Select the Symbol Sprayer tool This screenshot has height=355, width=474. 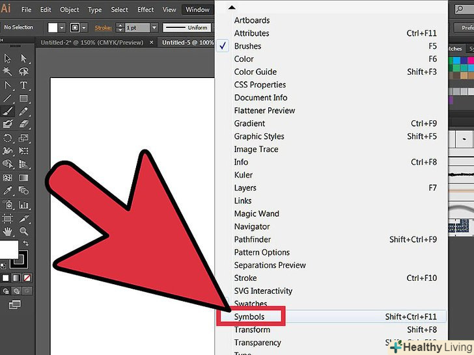tap(8, 205)
